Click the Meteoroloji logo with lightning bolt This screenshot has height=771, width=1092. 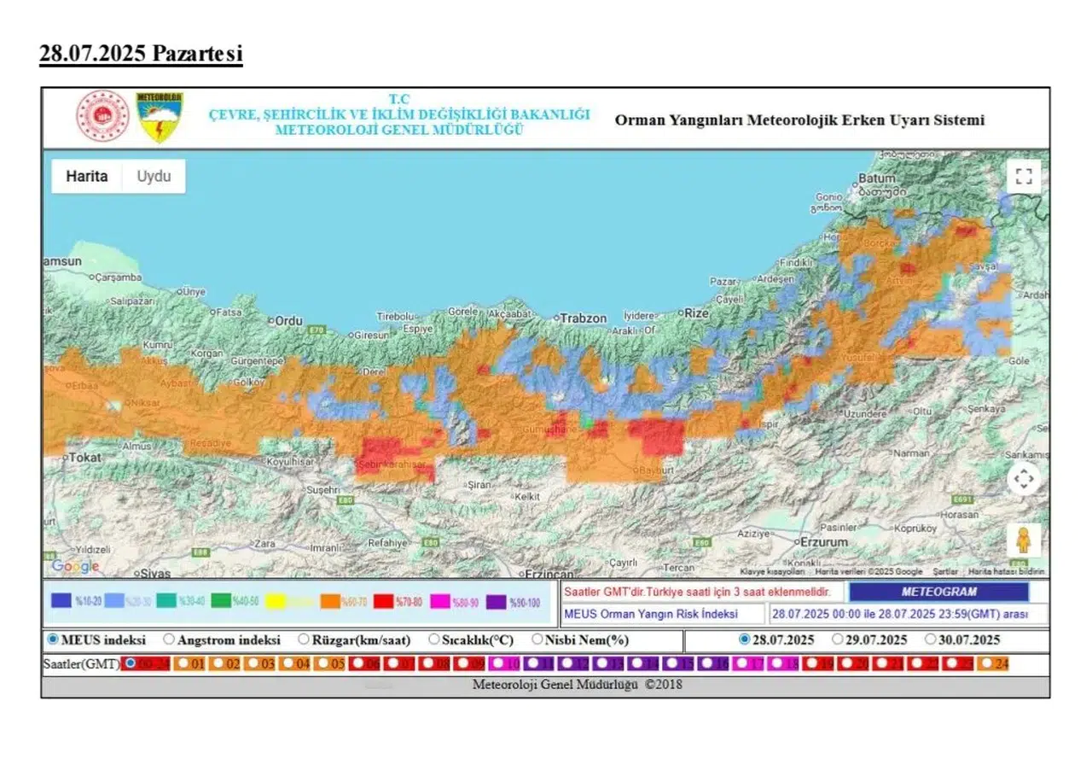point(160,118)
